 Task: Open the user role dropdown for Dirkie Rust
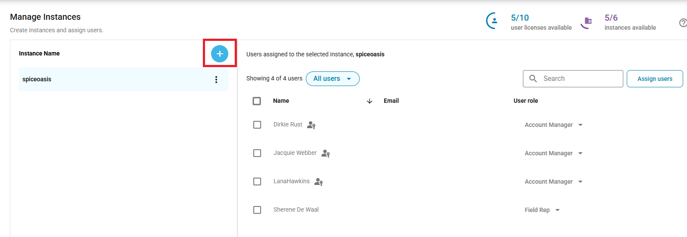tap(553, 125)
